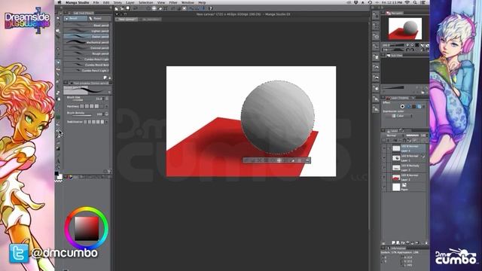Click the Navigator canvas thumbnail
The width and height of the screenshot is (482, 271).
(405, 29)
